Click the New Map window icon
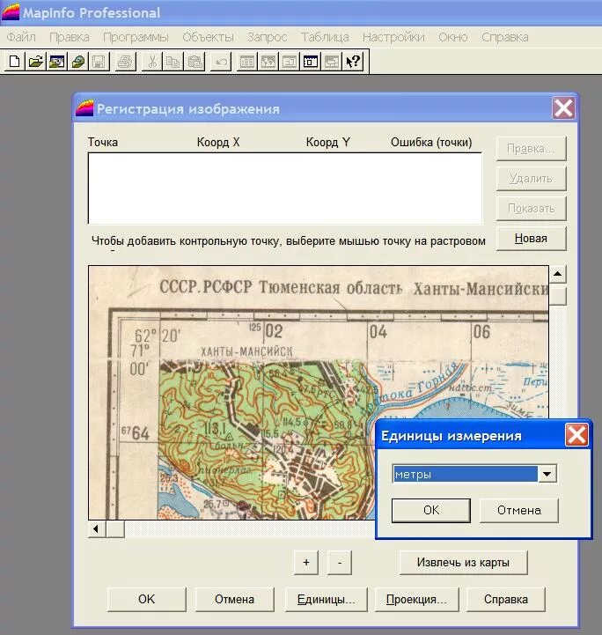This screenshot has height=635, width=602. tap(268, 62)
